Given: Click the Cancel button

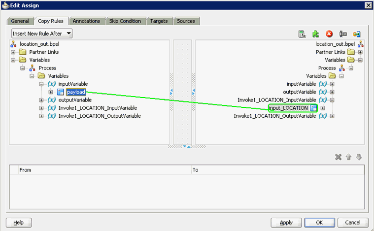Looking at the screenshot, I should pos(353,223).
